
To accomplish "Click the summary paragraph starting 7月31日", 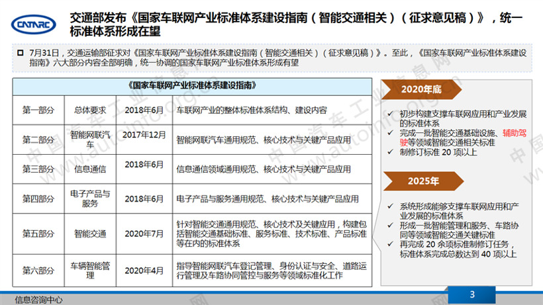I will (x=278, y=58).
